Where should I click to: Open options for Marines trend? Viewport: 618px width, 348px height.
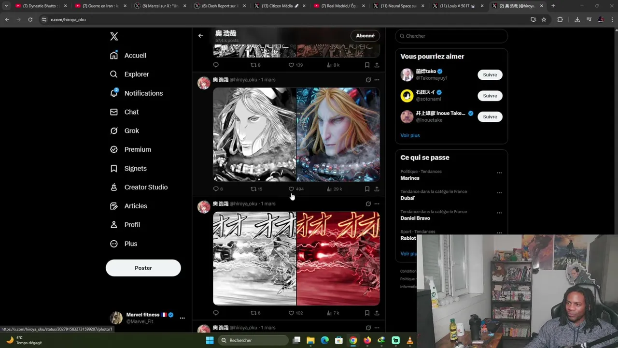[x=499, y=173]
